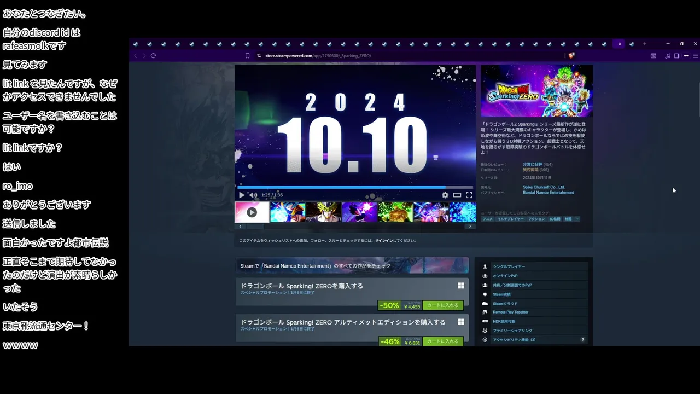The width and height of the screenshot is (700, 394).
Task: Click the music note media control icon
Action: [x=668, y=56]
